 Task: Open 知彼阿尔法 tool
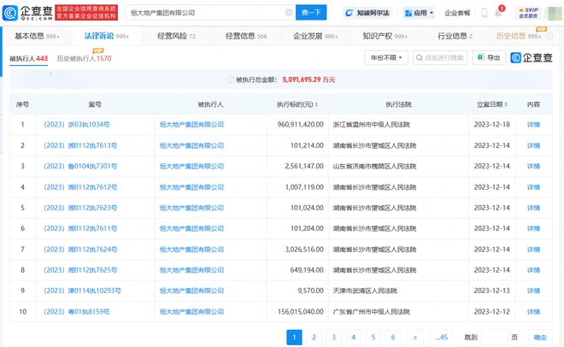pyautogui.click(x=367, y=13)
